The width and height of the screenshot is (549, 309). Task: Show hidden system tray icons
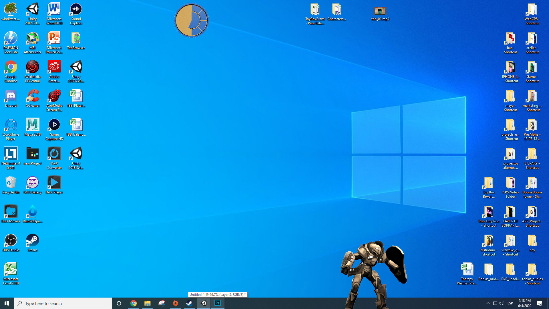[x=488, y=303]
